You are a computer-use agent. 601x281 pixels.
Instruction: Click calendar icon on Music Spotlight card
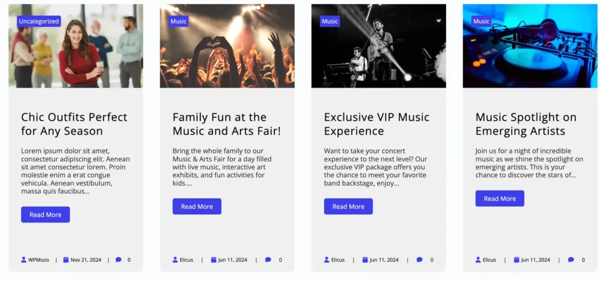click(517, 260)
